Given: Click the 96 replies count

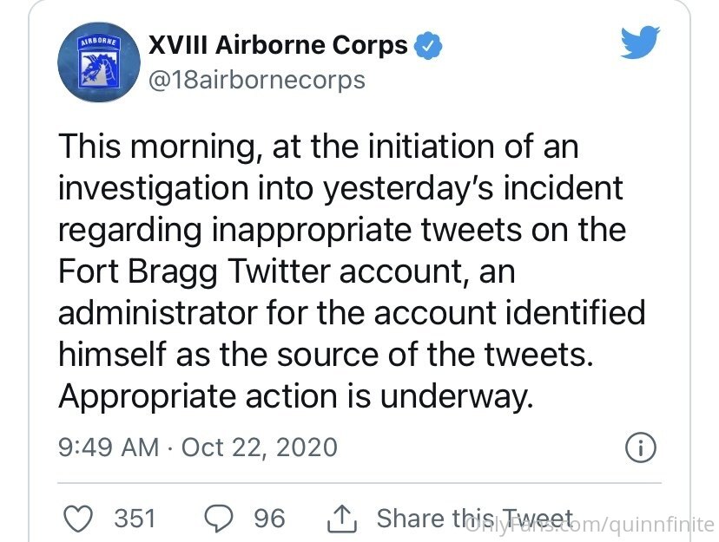Looking at the screenshot, I should pos(269,519).
